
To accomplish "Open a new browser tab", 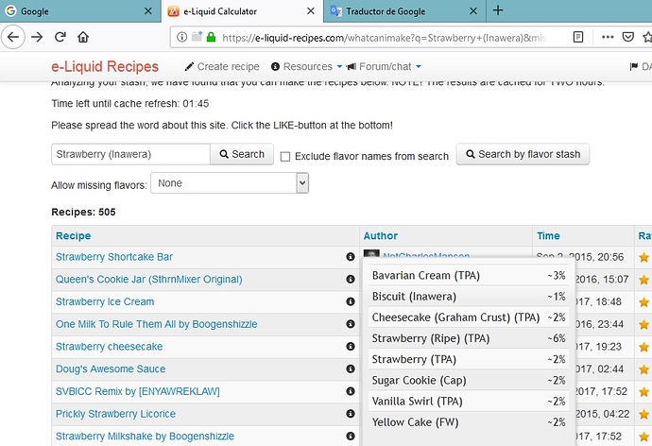I will click(x=498, y=10).
